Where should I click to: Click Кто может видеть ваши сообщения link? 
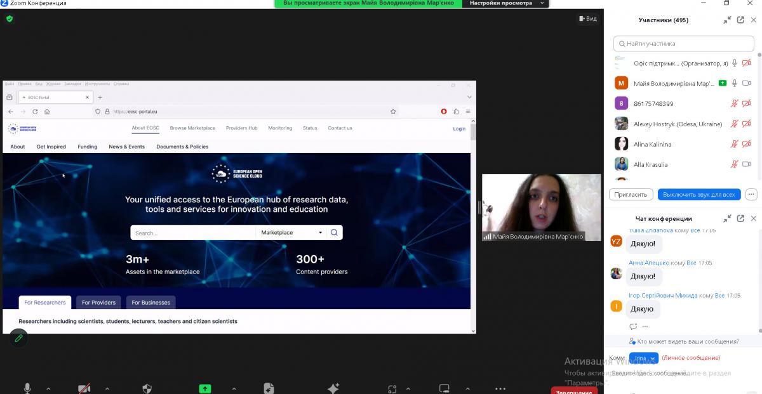(x=688, y=341)
